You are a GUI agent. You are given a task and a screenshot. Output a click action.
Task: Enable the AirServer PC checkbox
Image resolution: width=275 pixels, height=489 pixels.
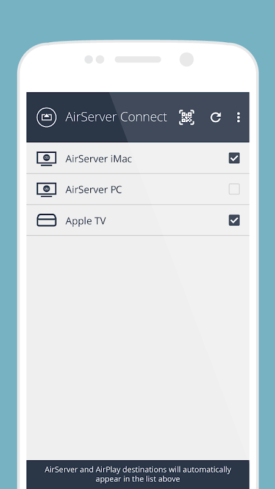click(x=234, y=189)
